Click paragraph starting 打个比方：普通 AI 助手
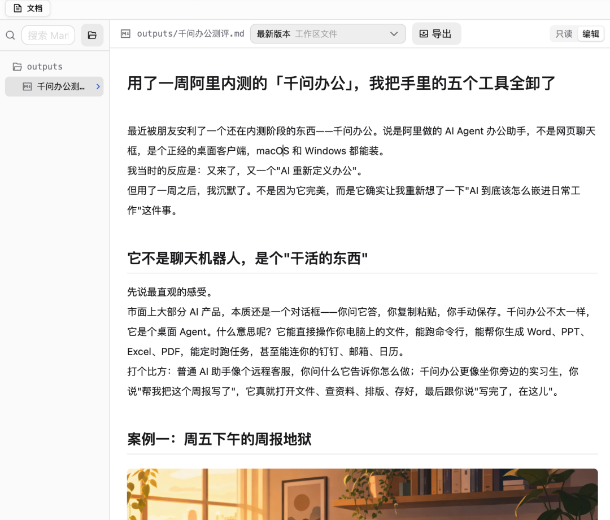 tap(353, 381)
